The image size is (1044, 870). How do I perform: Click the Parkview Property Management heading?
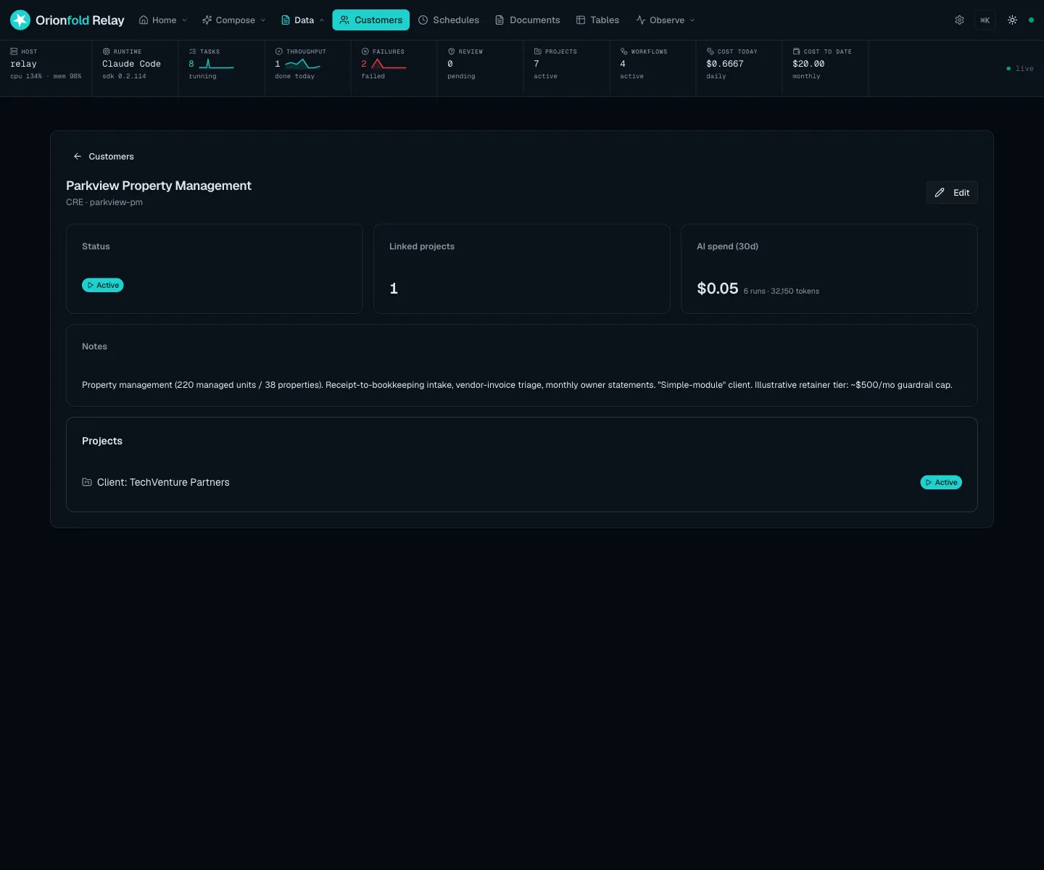click(x=159, y=186)
